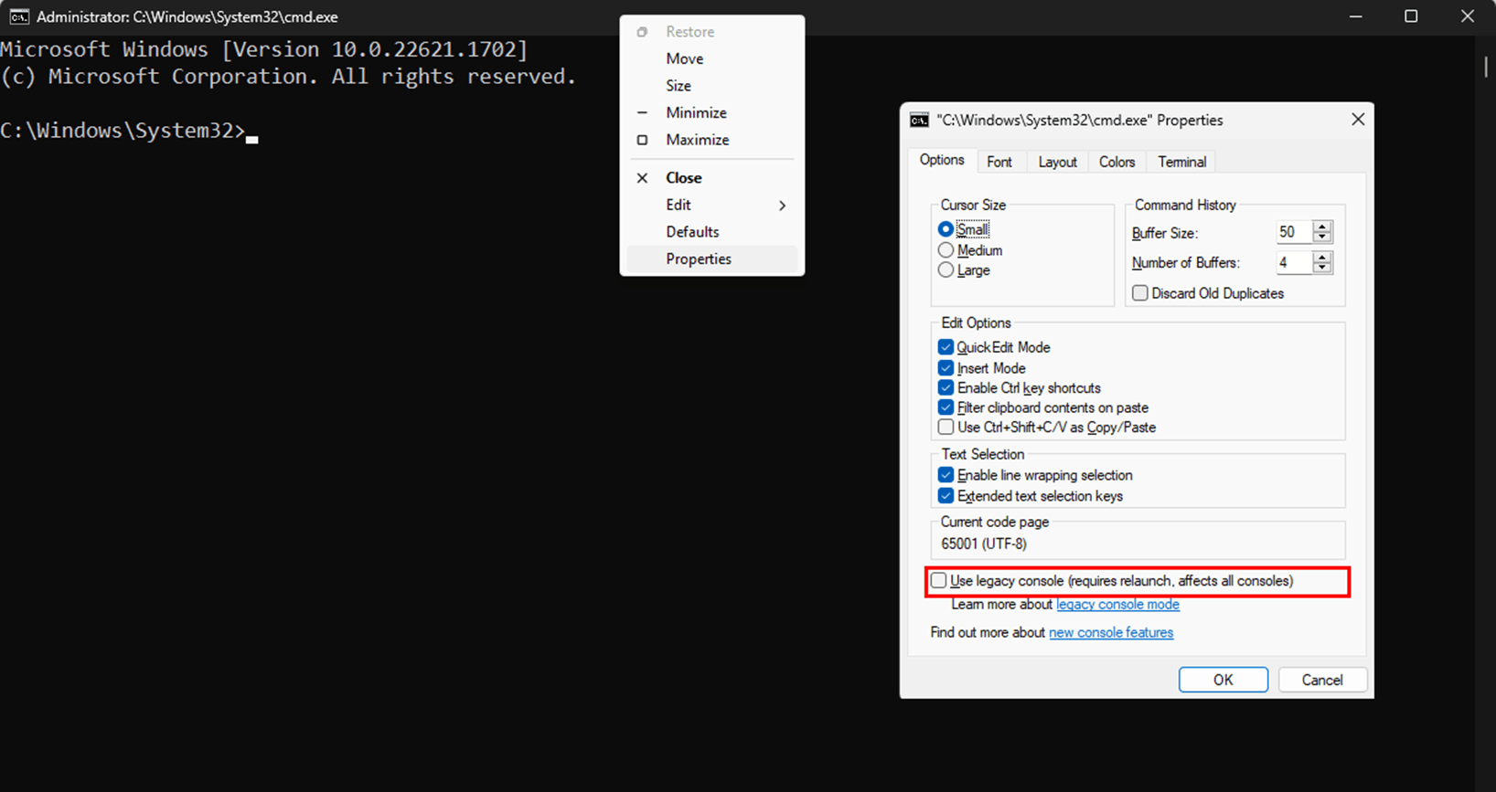
Task: Close the Properties dialog with the X
Action: [1358, 120]
